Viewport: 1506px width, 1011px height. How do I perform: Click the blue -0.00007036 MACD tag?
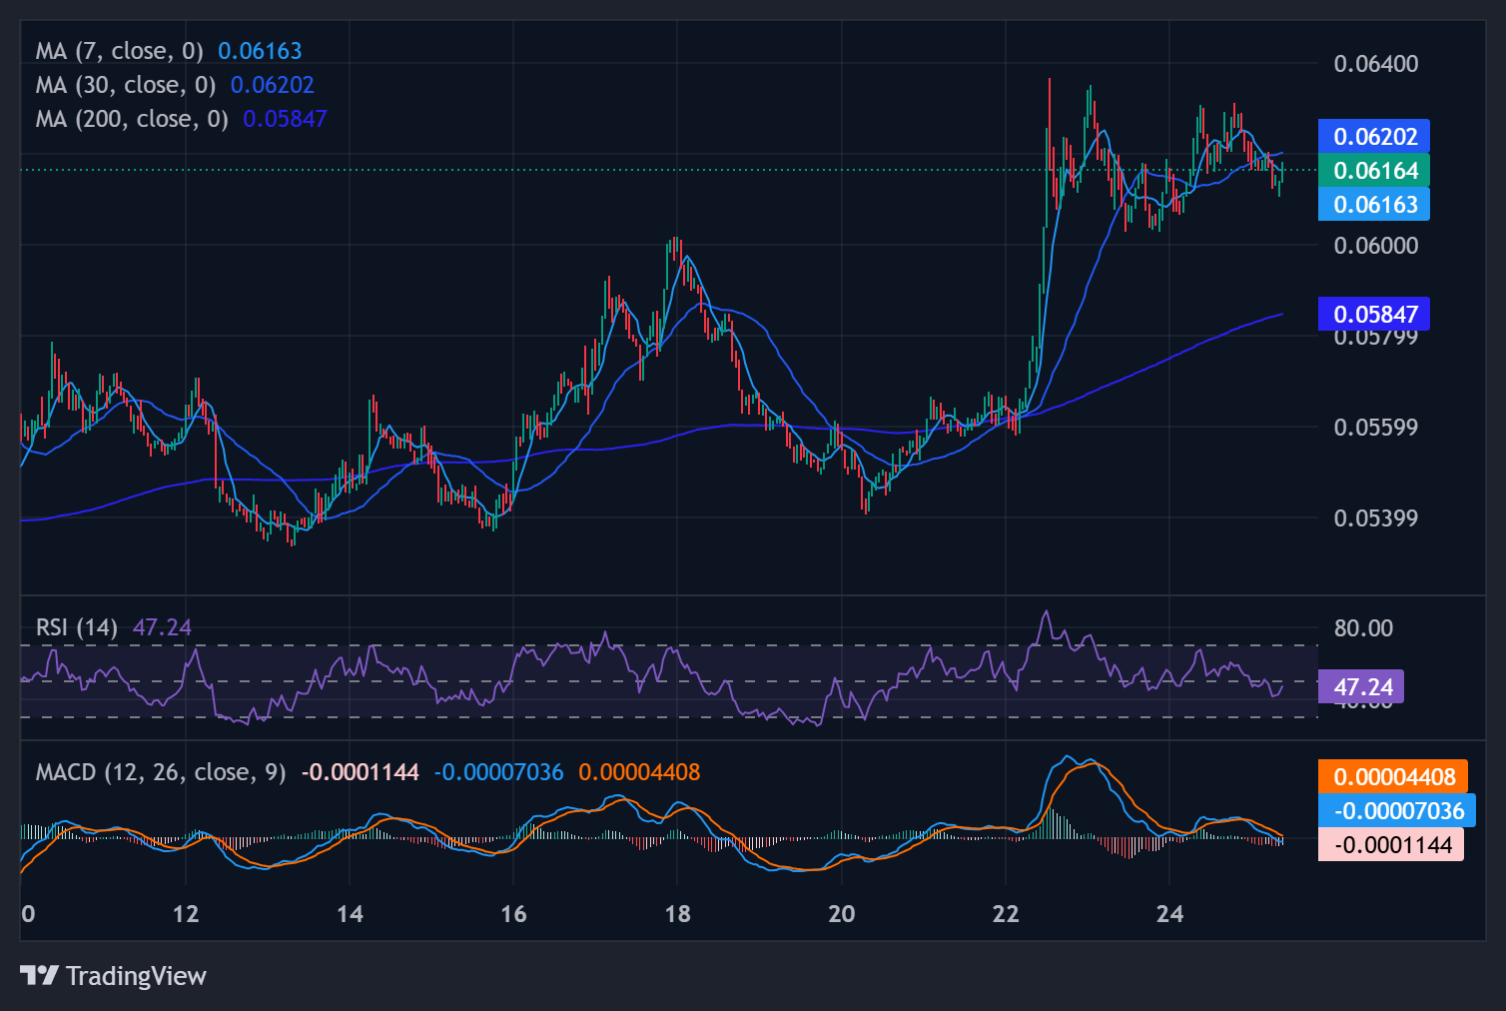click(1397, 811)
